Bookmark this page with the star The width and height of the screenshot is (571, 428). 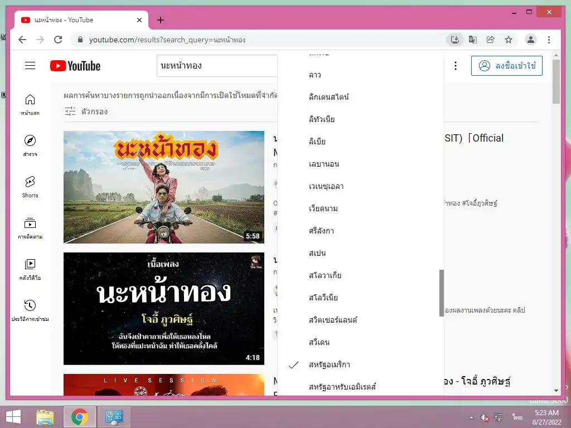[509, 40]
